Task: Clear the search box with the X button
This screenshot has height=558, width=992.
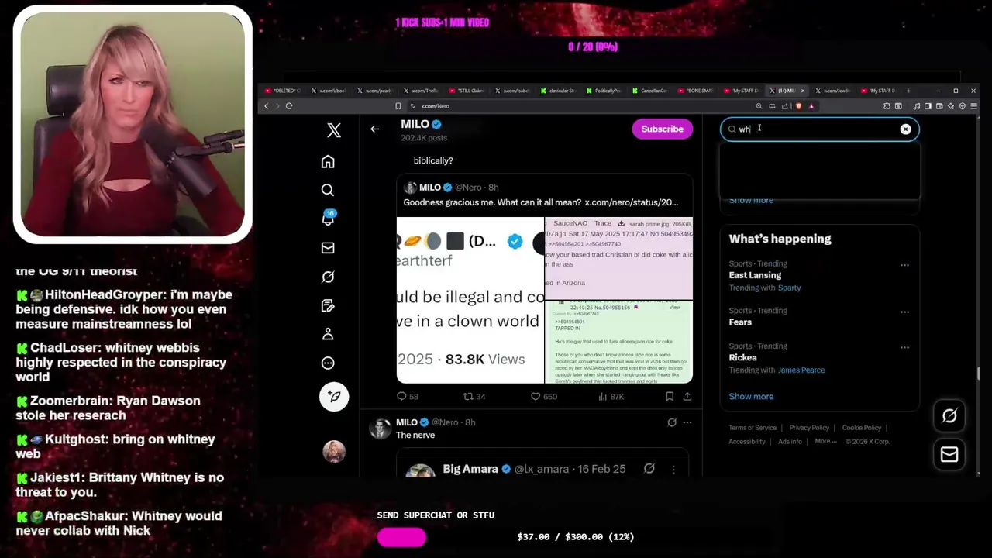Action: pos(905,129)
